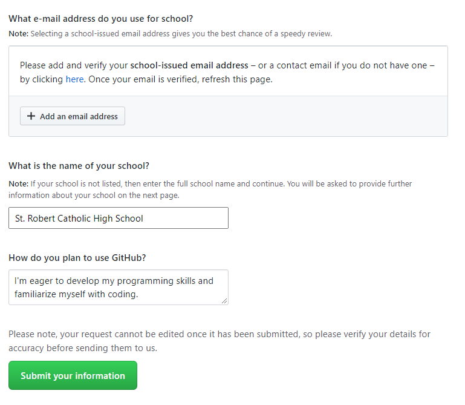Grab the textarea resize handle corner
The height and width of the screenshot is (405, 465).
(x=224, y=301)
